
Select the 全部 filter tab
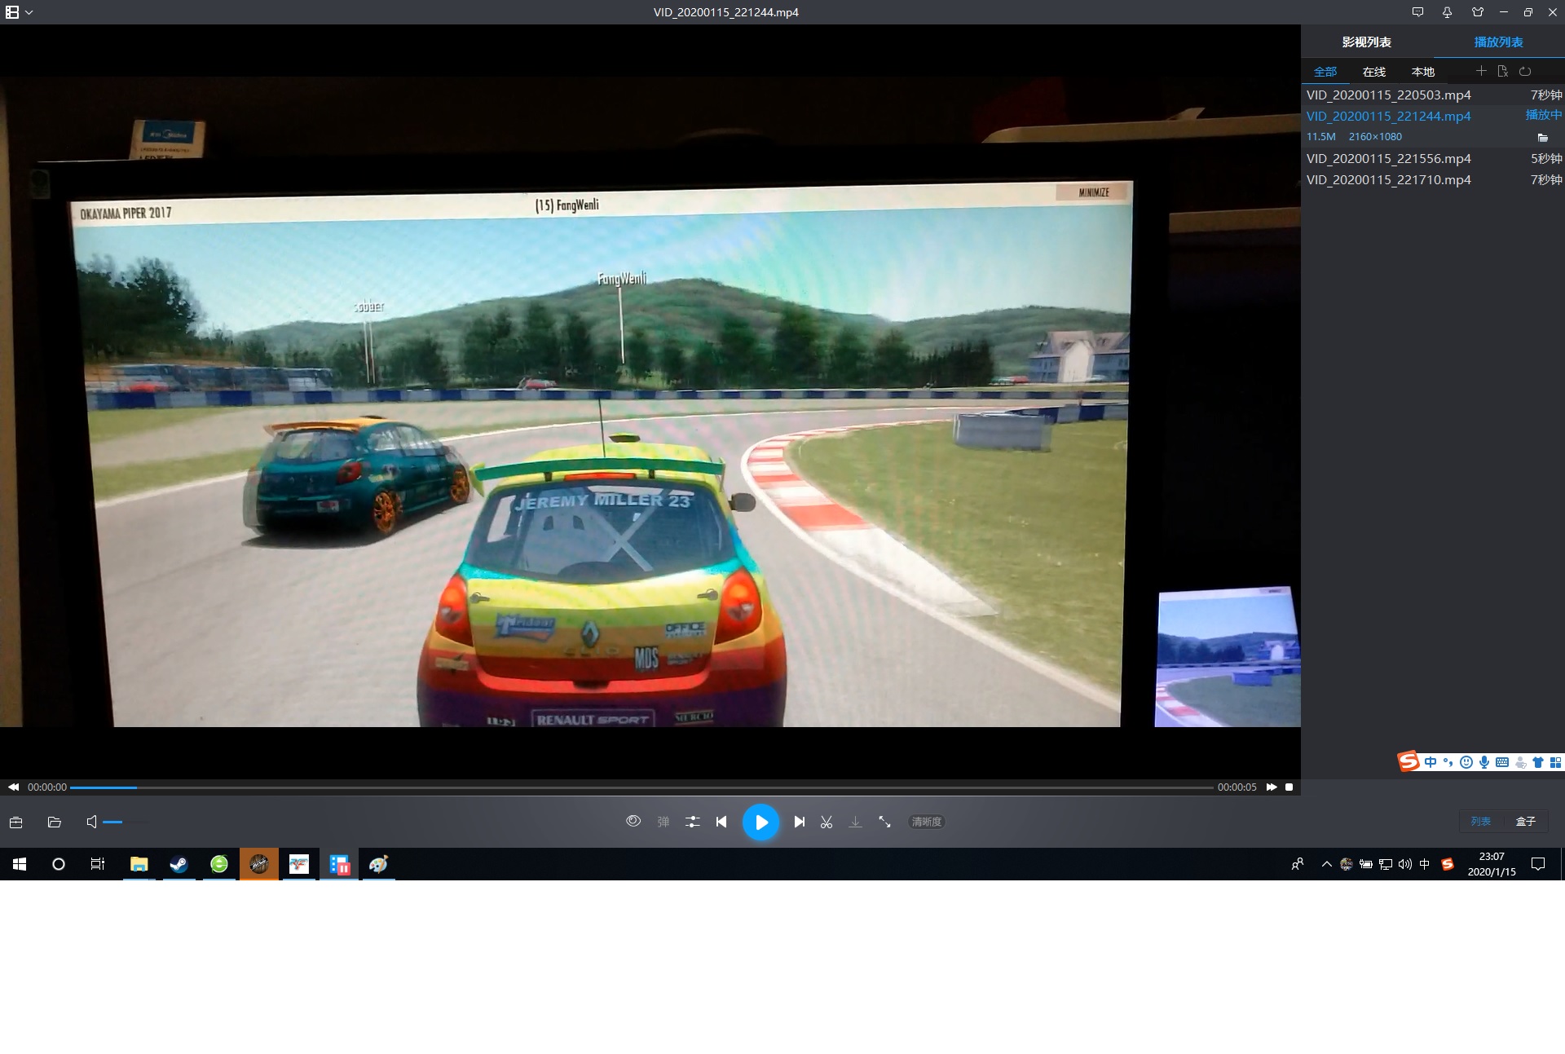tap(1325, 72)
